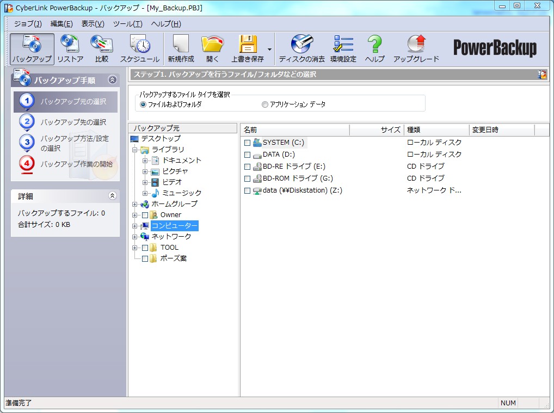Check the DATA (D:) checkbox
The height and width of the screenshot is (413, 554).
(x=247, y=155)
